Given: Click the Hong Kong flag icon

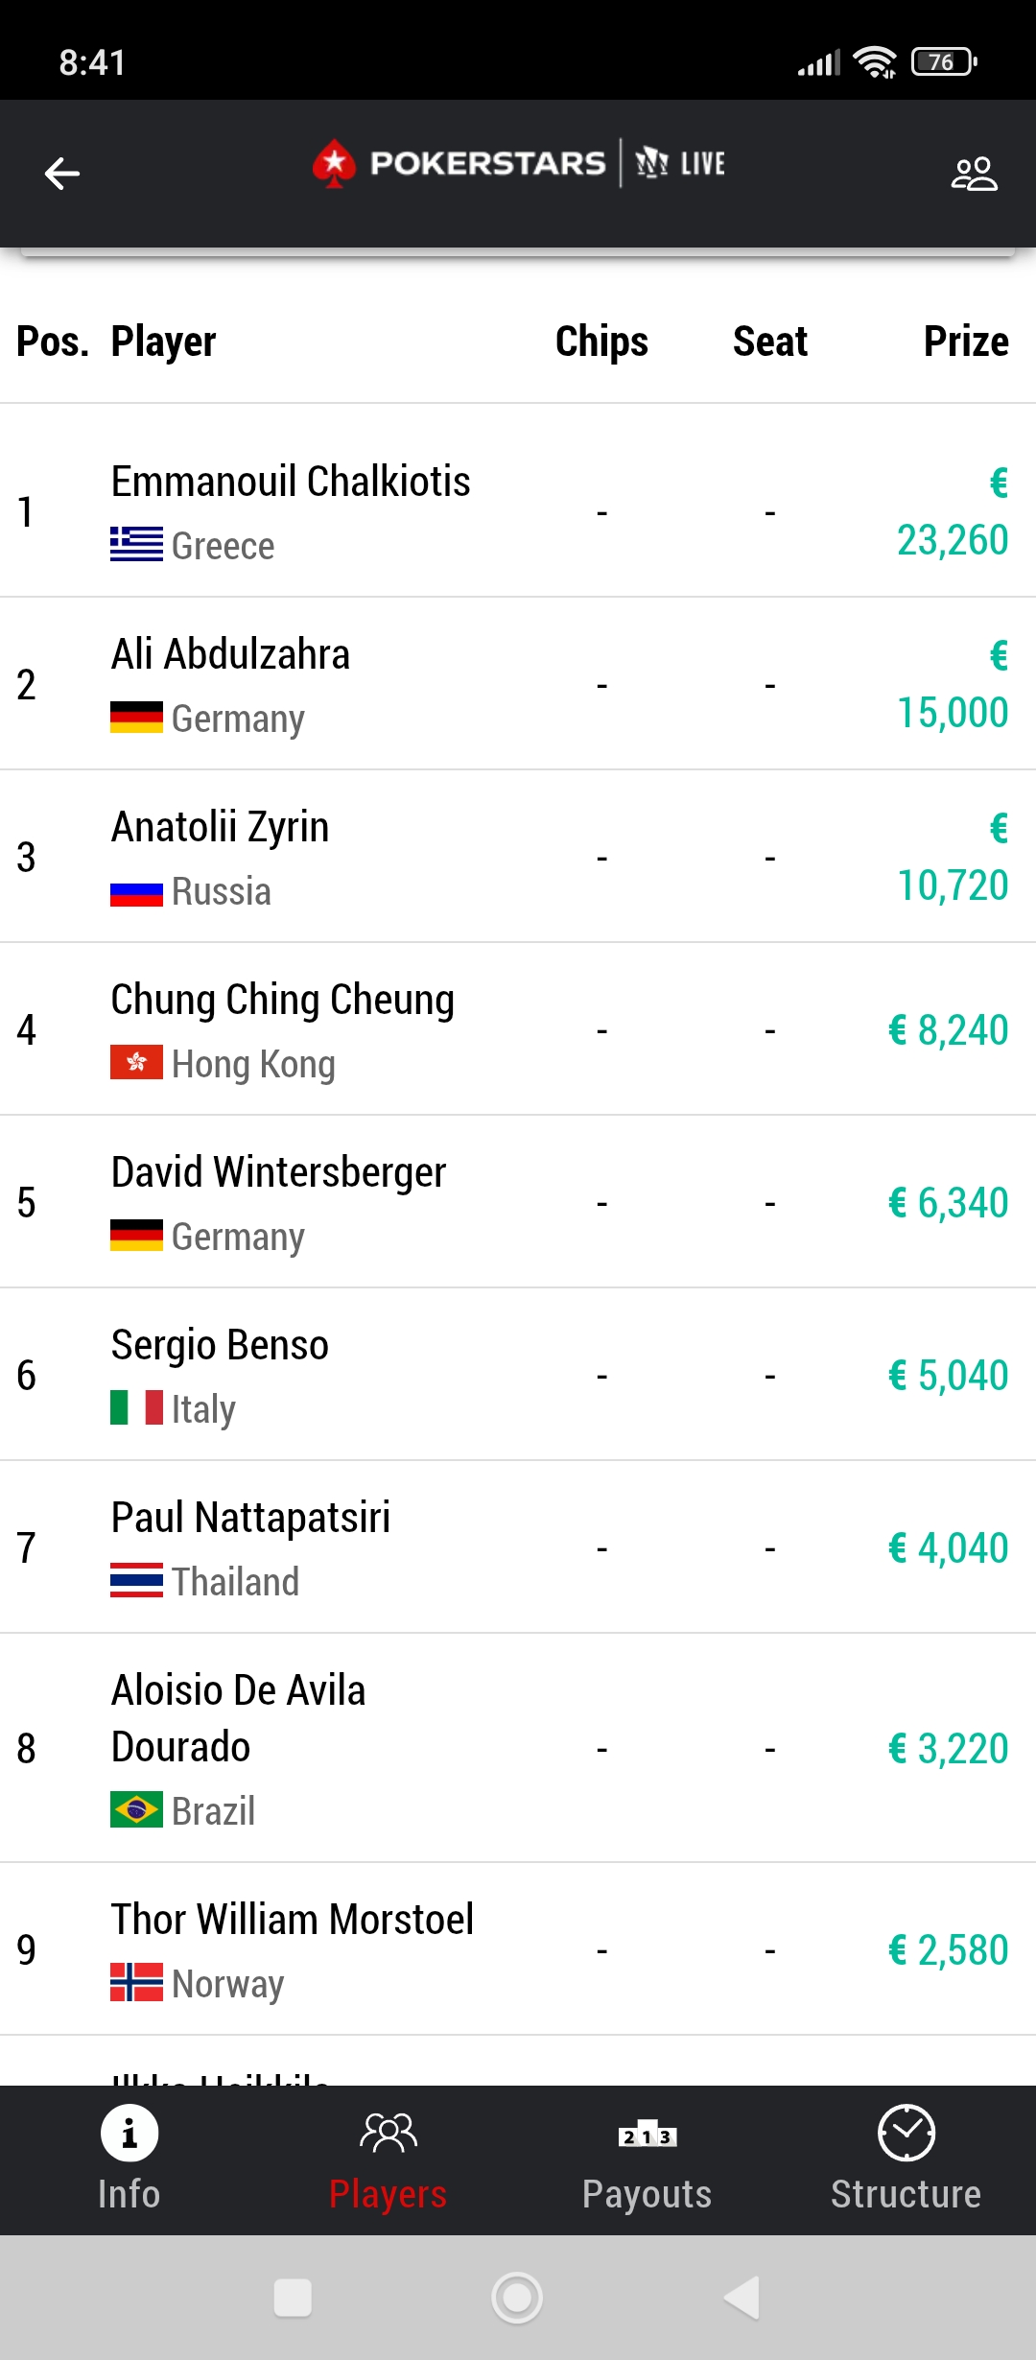Looking at the screenshot, I should [x=136, y=1062].
